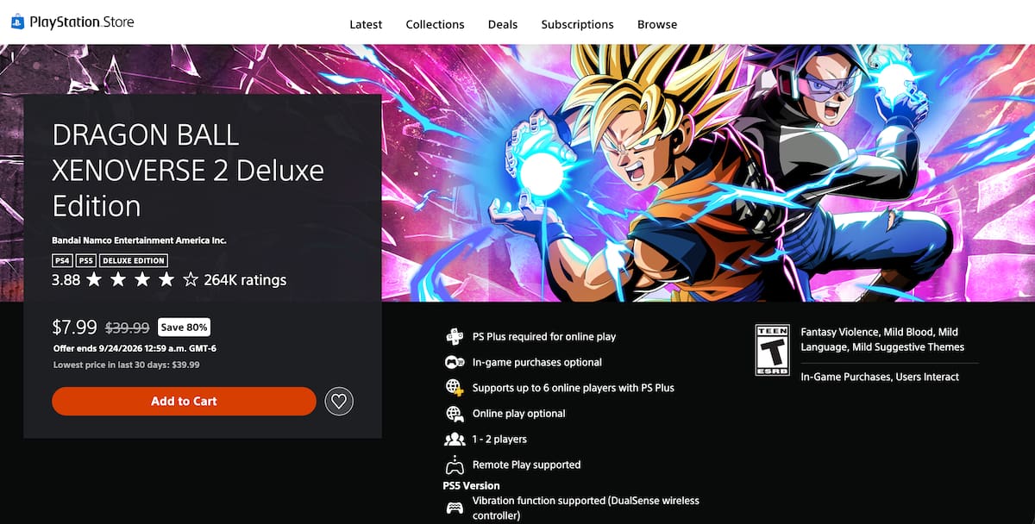1035x524 pixels.
Task: Open the Collections menu item
Action: [435, 24]
